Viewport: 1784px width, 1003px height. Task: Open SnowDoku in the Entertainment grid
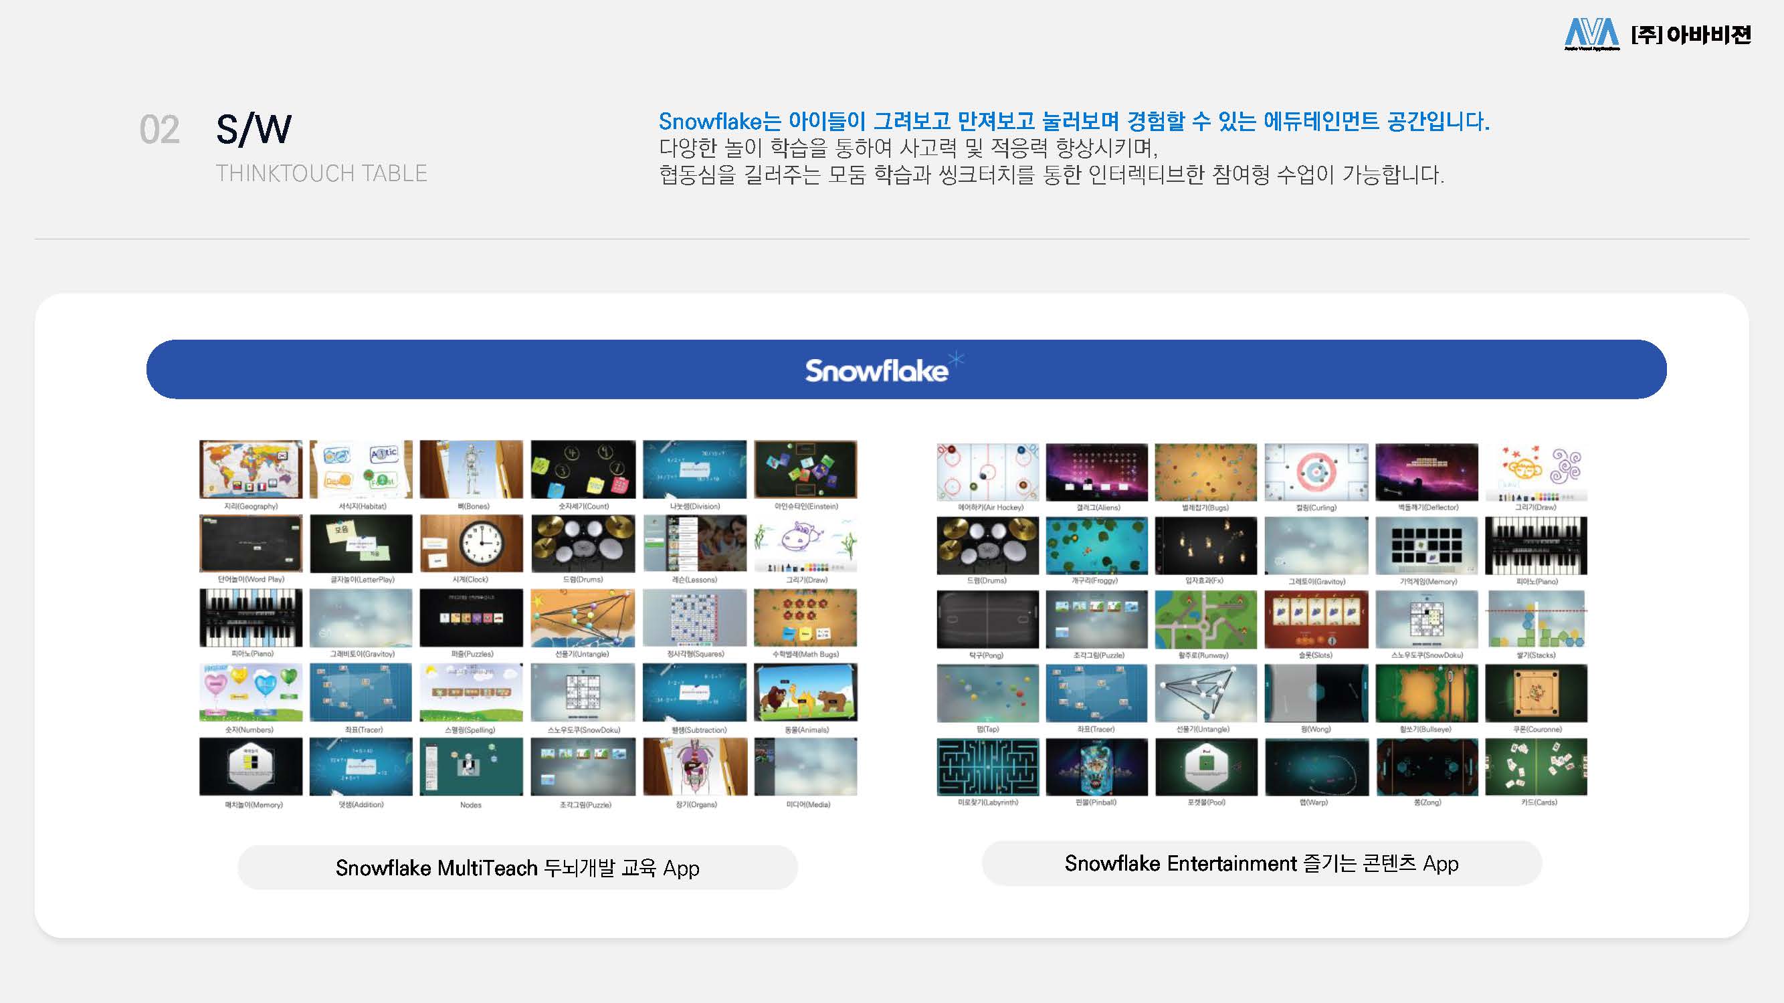(x=1427, y=620)
